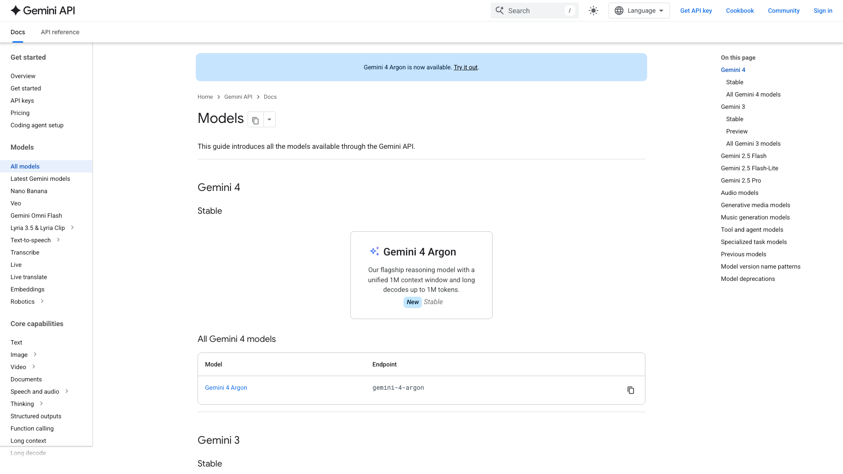Jump to Generative media models in outline
This screenshot has width=843, height=474.
pyautogui.click(x=756, y=205)
